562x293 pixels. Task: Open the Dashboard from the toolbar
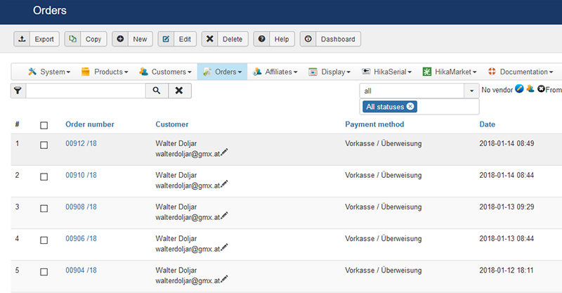(330, 39)
